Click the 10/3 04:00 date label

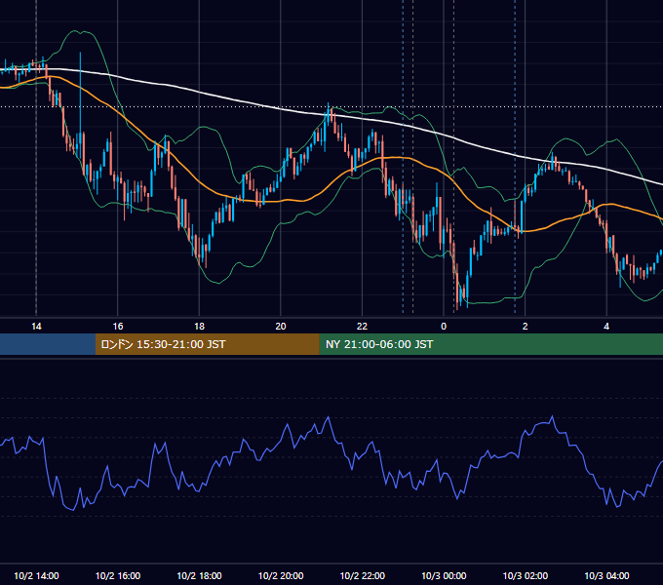(x=606, y=575)
